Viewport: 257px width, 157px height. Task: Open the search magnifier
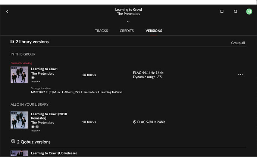(x=235, y=12)
